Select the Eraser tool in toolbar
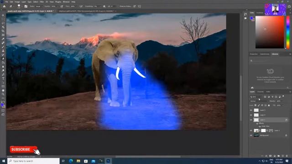Screen dimensions: 292x164 click(3, 59)
